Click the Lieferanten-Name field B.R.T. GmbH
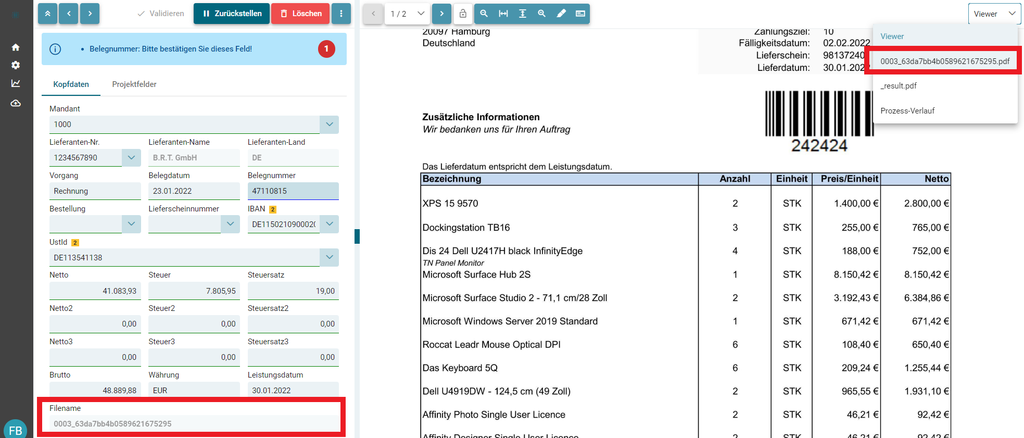 pyautogui.click(x=194, y=158)
